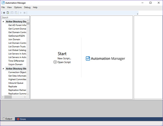Select List Servers In Active item
The image size is (163, 126).
click(17, 54)
